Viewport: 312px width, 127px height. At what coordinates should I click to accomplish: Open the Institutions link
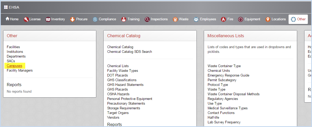[x=15, y=52]
